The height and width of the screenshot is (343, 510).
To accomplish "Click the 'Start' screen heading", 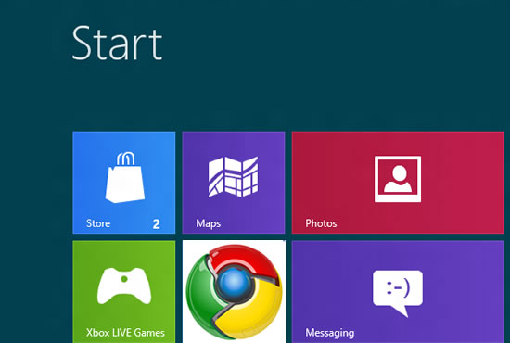I will tap(117, 43).
